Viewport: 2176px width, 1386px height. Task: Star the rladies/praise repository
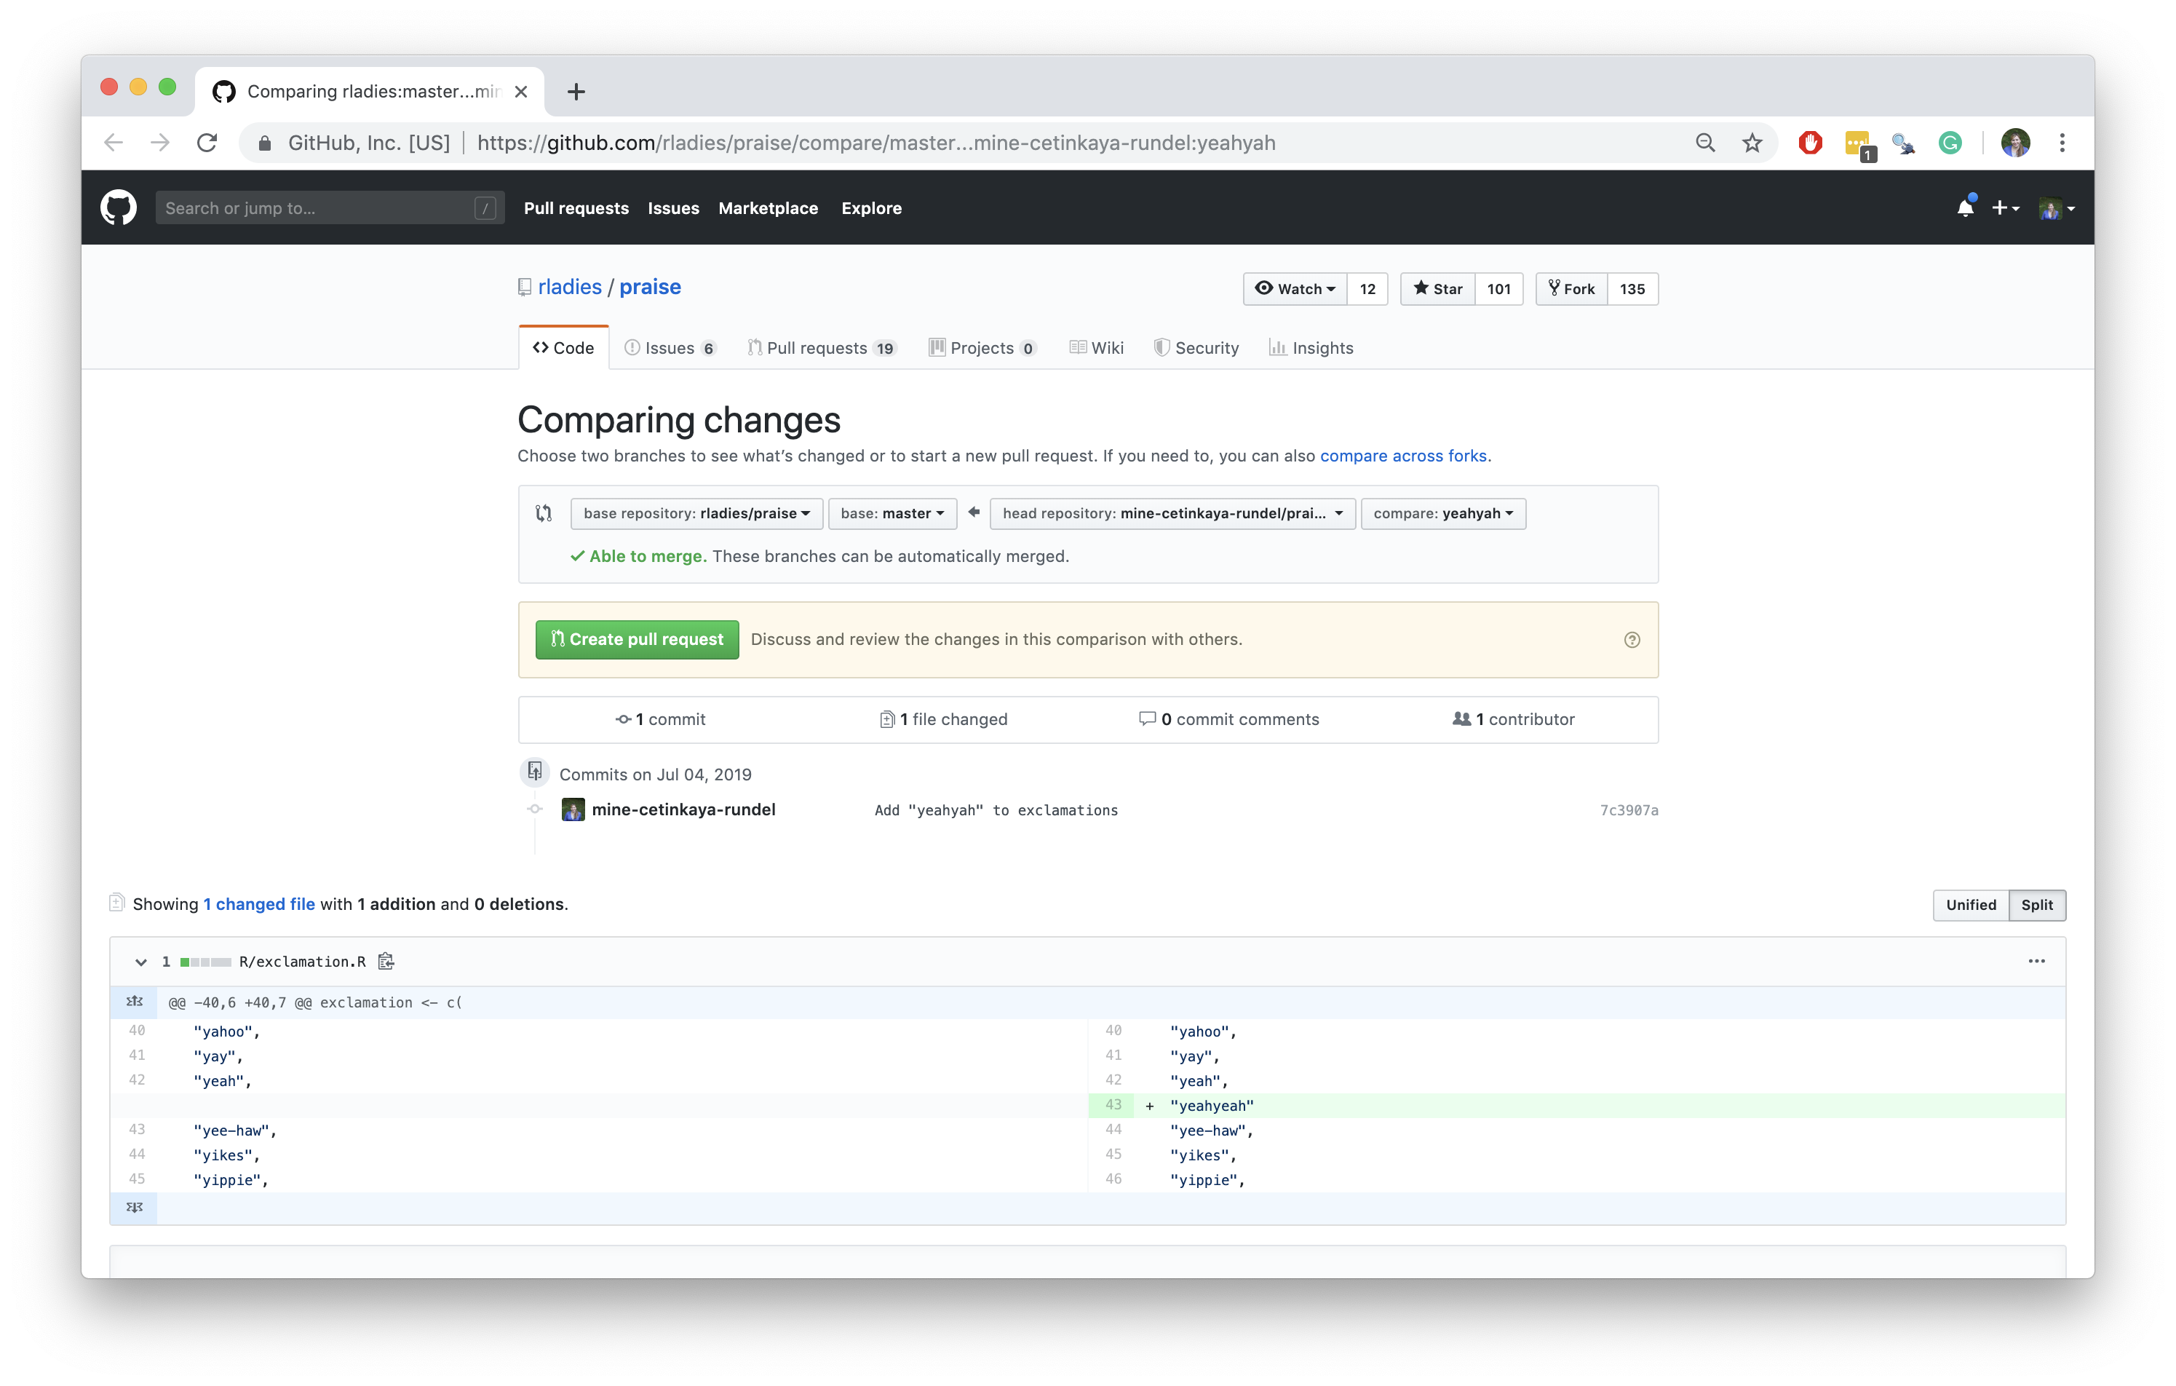click(x=1438, y=289)
